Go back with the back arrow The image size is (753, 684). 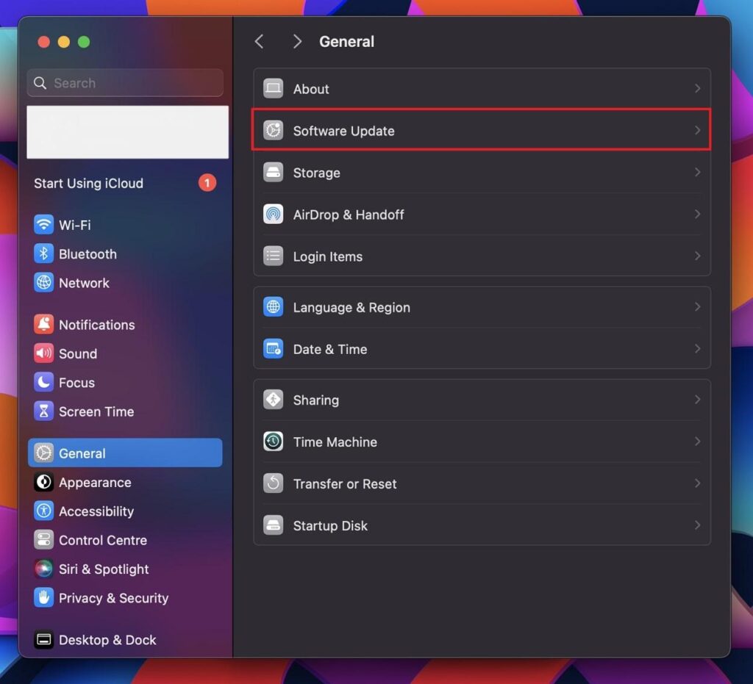pos(260,42)
